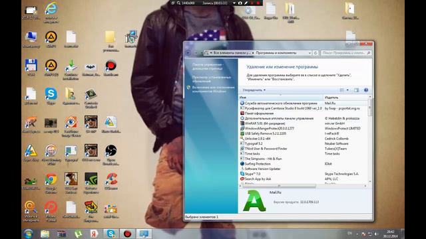Select 'The Simpsons - Hit & Run' row

pyautogui.click(x=304, y=159)
